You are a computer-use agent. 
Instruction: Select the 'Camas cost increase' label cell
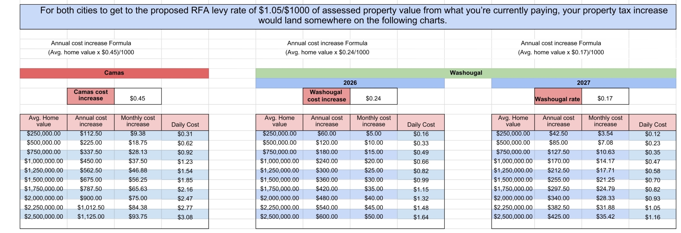click(x=91, y=96)
